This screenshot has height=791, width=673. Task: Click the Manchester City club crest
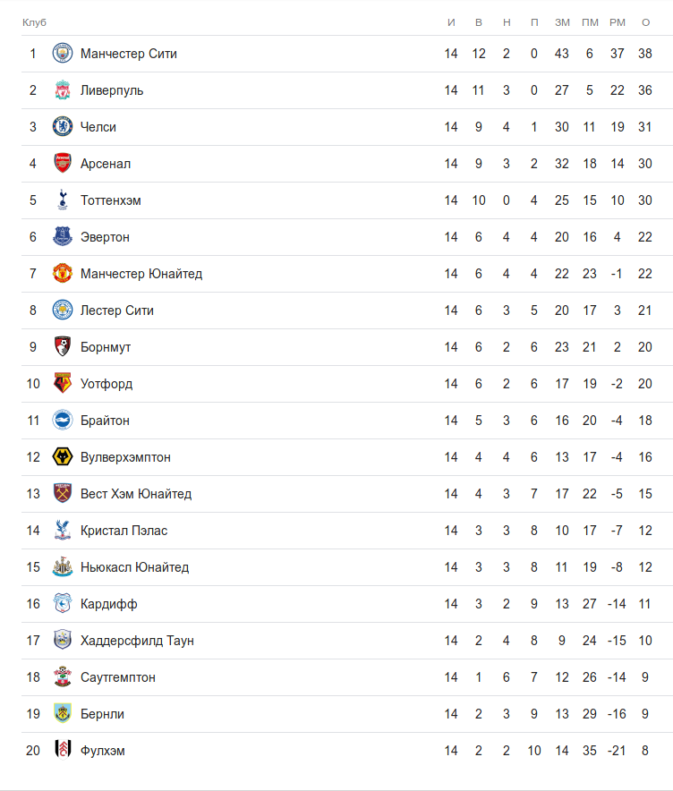point(62,54)
